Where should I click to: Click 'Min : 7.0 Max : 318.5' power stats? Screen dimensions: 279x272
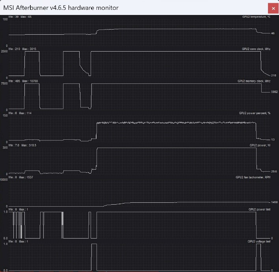pyautogui.click(x=22, y=145)
